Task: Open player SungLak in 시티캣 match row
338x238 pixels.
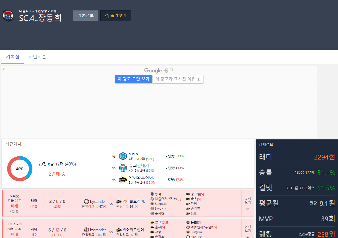Action: tap(161, 204)
